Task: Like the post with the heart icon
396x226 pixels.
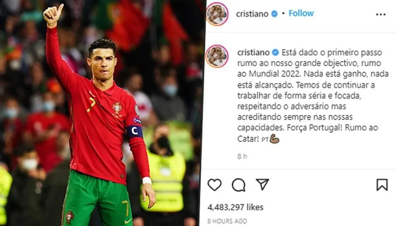Action: (214, 185)
